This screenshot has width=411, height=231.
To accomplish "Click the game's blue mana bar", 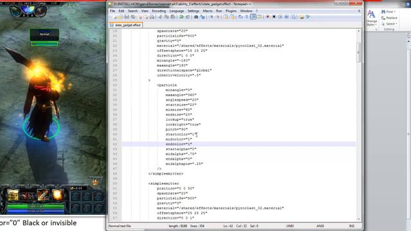I will click(x=35, y=211).
